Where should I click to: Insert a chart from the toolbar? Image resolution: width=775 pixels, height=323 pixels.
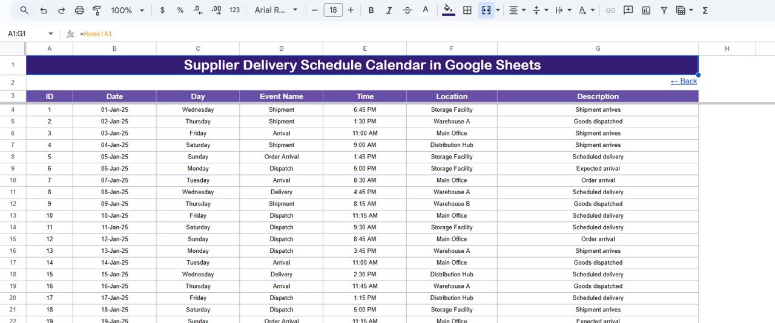click(646, 10)
